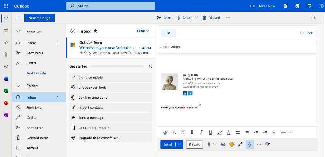Open the Send options dropdown arrow
The image size is (325, 157).
coord(180,144)
